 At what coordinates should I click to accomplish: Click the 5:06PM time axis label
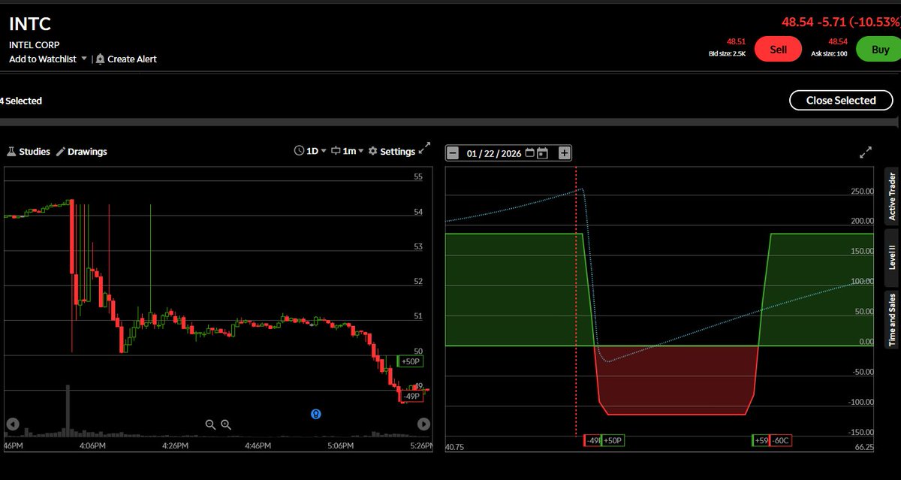pos(341,445)
